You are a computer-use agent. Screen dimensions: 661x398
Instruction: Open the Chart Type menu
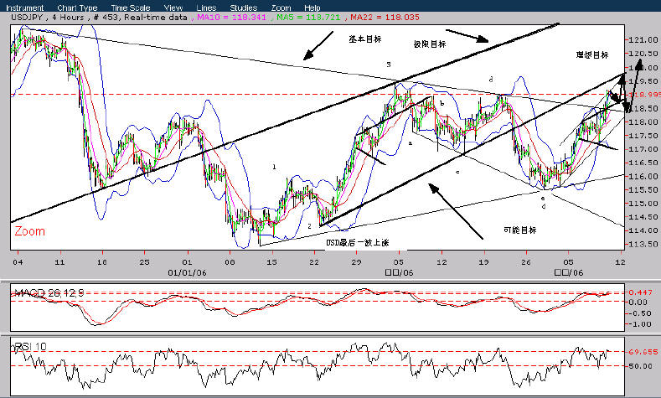point(77,8)
